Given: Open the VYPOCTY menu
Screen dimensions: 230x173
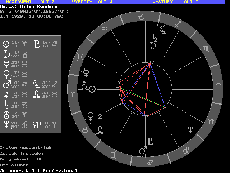Looking at the screenshot, I should click(x=82, y=2).
